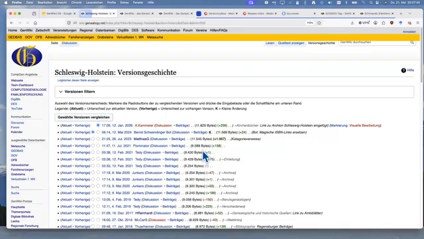Open the Software navigation menu

click(148, 31)
